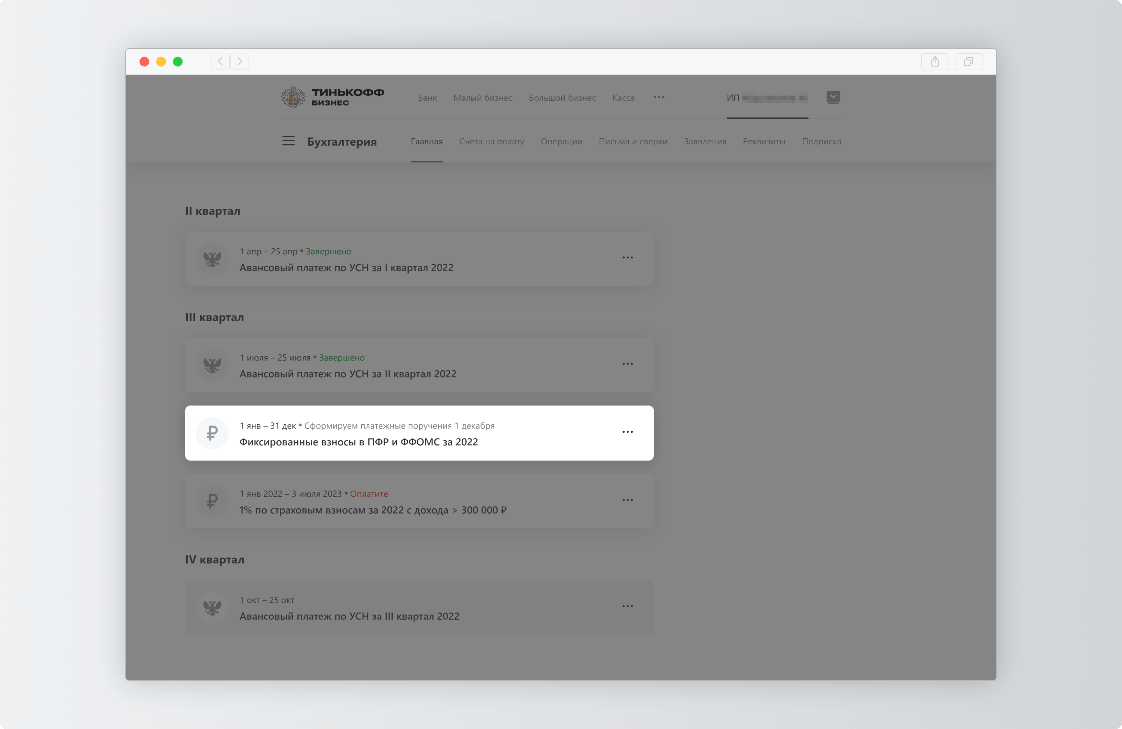The image size is (1122, 729).
Task: Switch to Счета на оплату tab
Action: coord(491,141)
